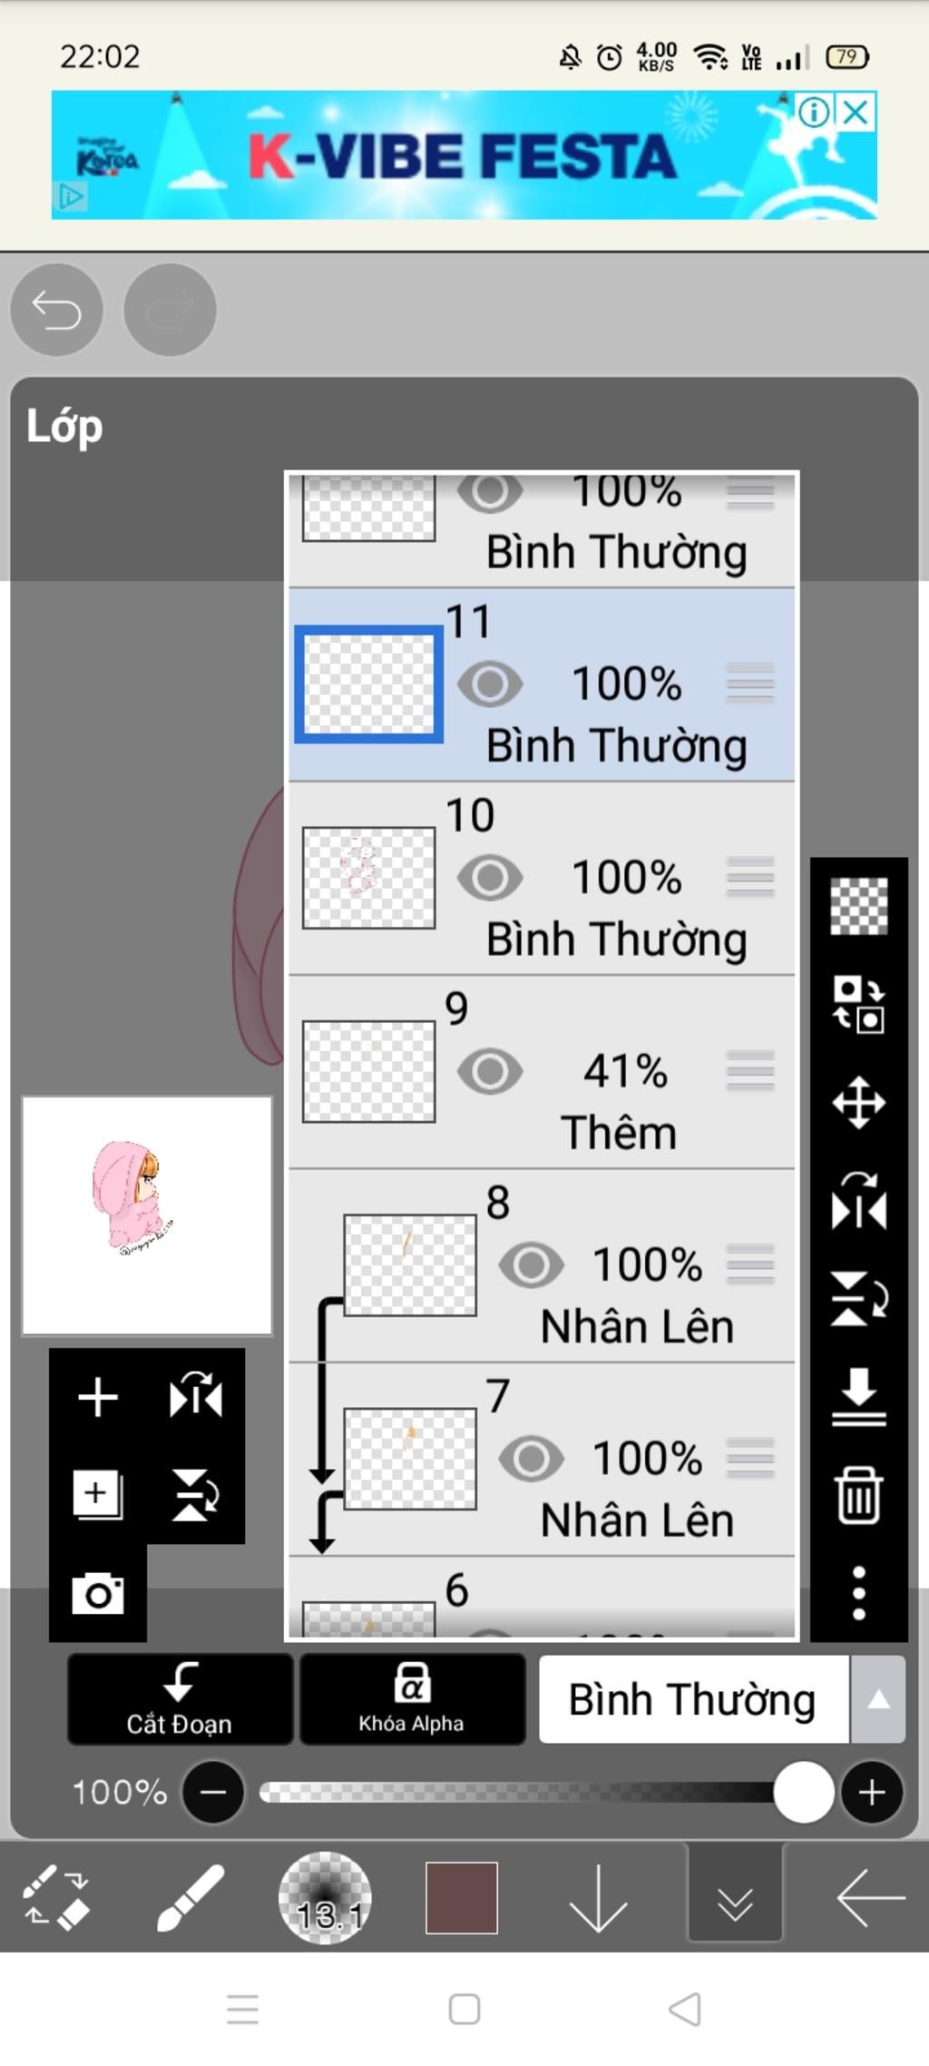The width and height of the screenshot is (929, 2066).
Task: Open the Bình Thường blend mode dropdown
Action: 693,1699
